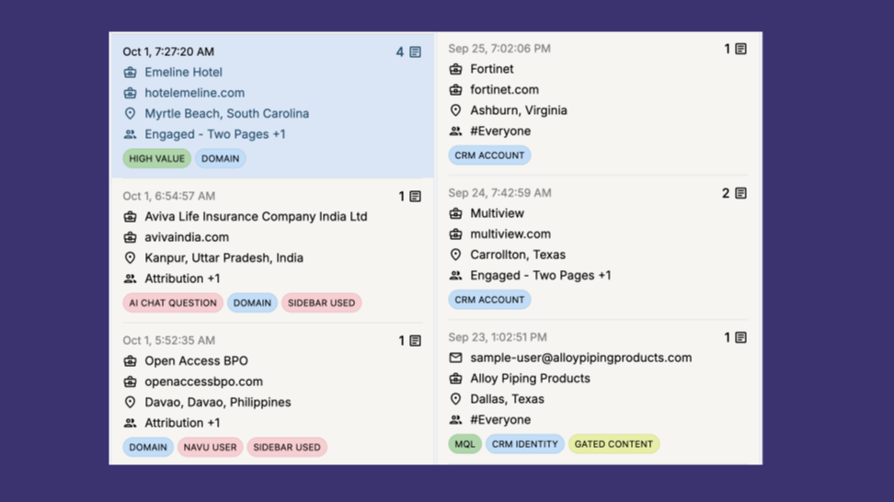Click the page-count icon on Open Access BPO card
The image size is (894, 502).
pos(415,341)
